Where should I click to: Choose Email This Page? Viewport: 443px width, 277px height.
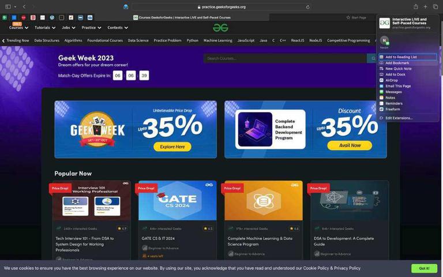pos(408,86)
